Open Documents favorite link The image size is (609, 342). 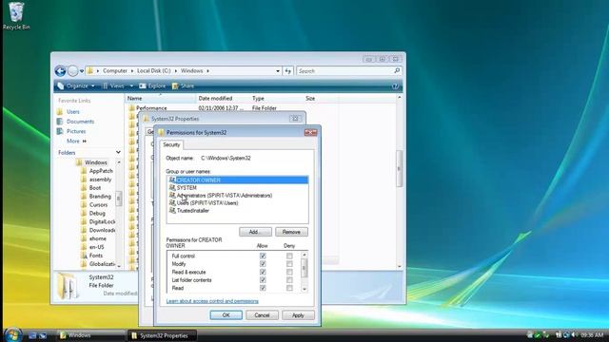click(80, 122)
